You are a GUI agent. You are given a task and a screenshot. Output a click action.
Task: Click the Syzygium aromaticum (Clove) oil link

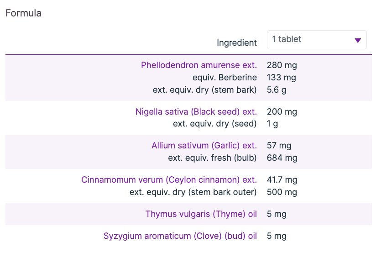(180, 236)
